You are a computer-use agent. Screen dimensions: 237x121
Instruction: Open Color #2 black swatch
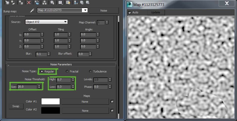(x=51, y=110)
